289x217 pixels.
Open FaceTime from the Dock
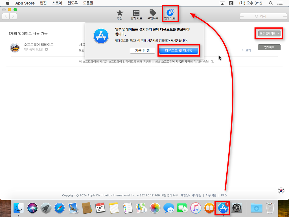click(x=182, y=208)
